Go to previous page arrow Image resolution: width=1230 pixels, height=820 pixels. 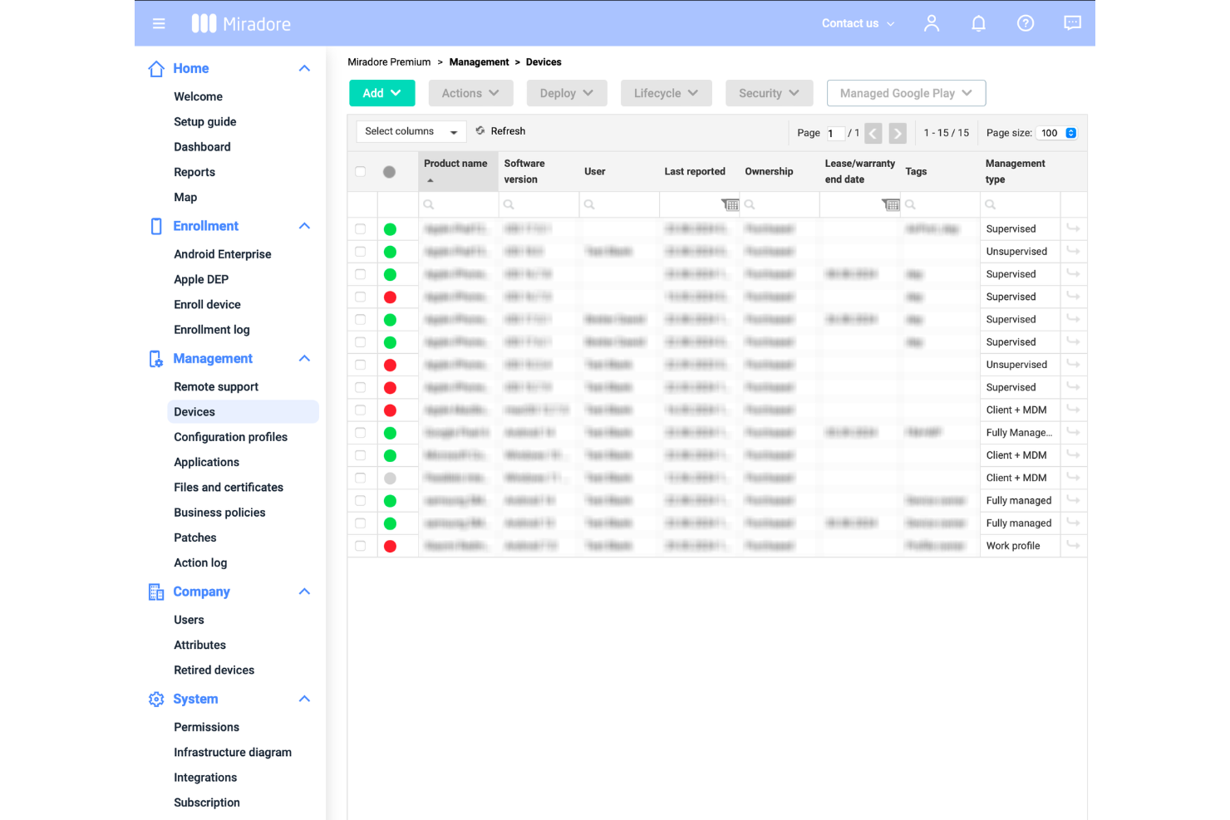[x=873, y=133]
